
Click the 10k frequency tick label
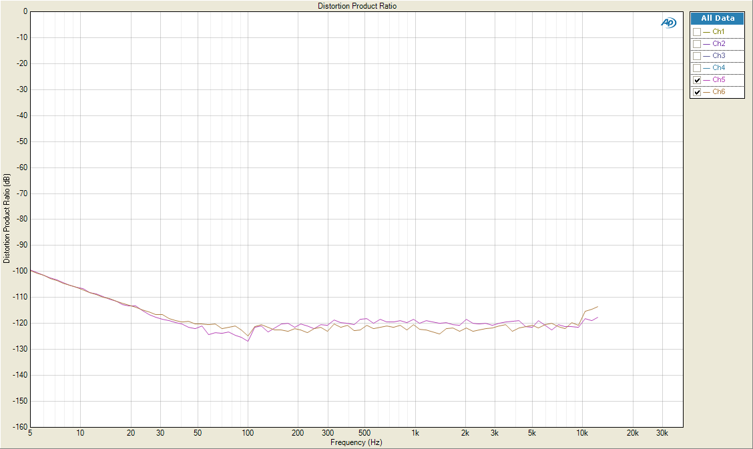582,433
